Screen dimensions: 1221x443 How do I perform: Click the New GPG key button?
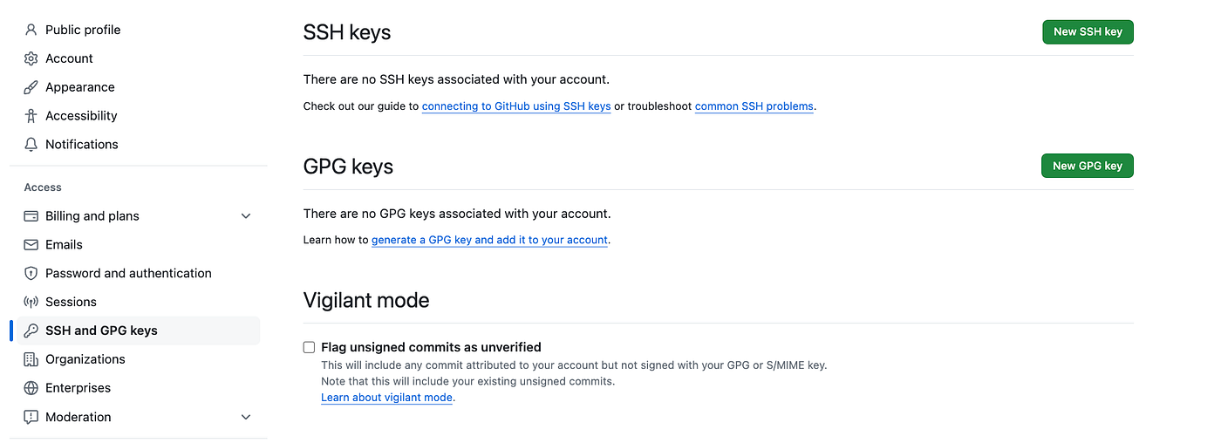(1088, 166)
